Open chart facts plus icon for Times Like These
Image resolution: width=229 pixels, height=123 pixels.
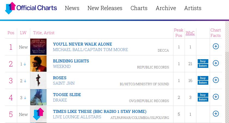pyautogui.click(x=216, y=114)
